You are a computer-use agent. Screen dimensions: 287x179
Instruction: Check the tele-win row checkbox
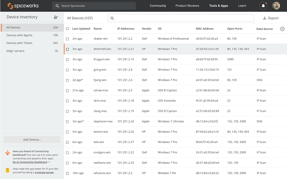tap(67, 142)
